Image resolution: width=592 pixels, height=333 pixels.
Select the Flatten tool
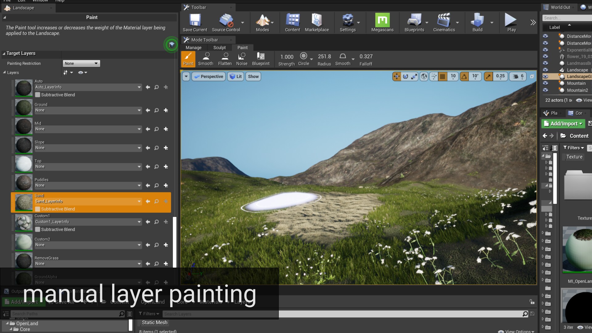225,59
